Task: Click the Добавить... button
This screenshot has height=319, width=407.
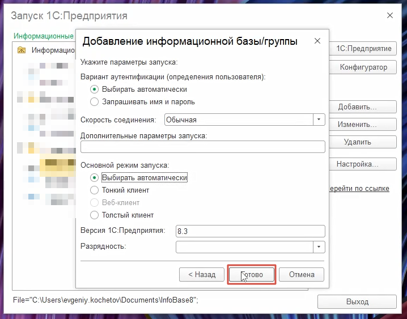Action: click(358, 107)
